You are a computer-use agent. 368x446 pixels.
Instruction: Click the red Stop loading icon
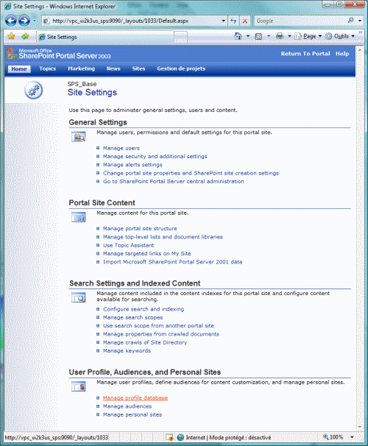[x=245, y=21]
